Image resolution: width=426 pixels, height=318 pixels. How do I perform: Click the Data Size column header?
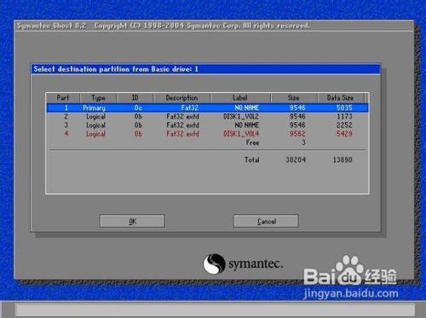[x=340, y=98]
